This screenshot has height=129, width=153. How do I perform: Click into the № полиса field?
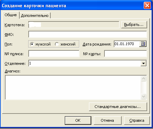[x=54, y=53]
